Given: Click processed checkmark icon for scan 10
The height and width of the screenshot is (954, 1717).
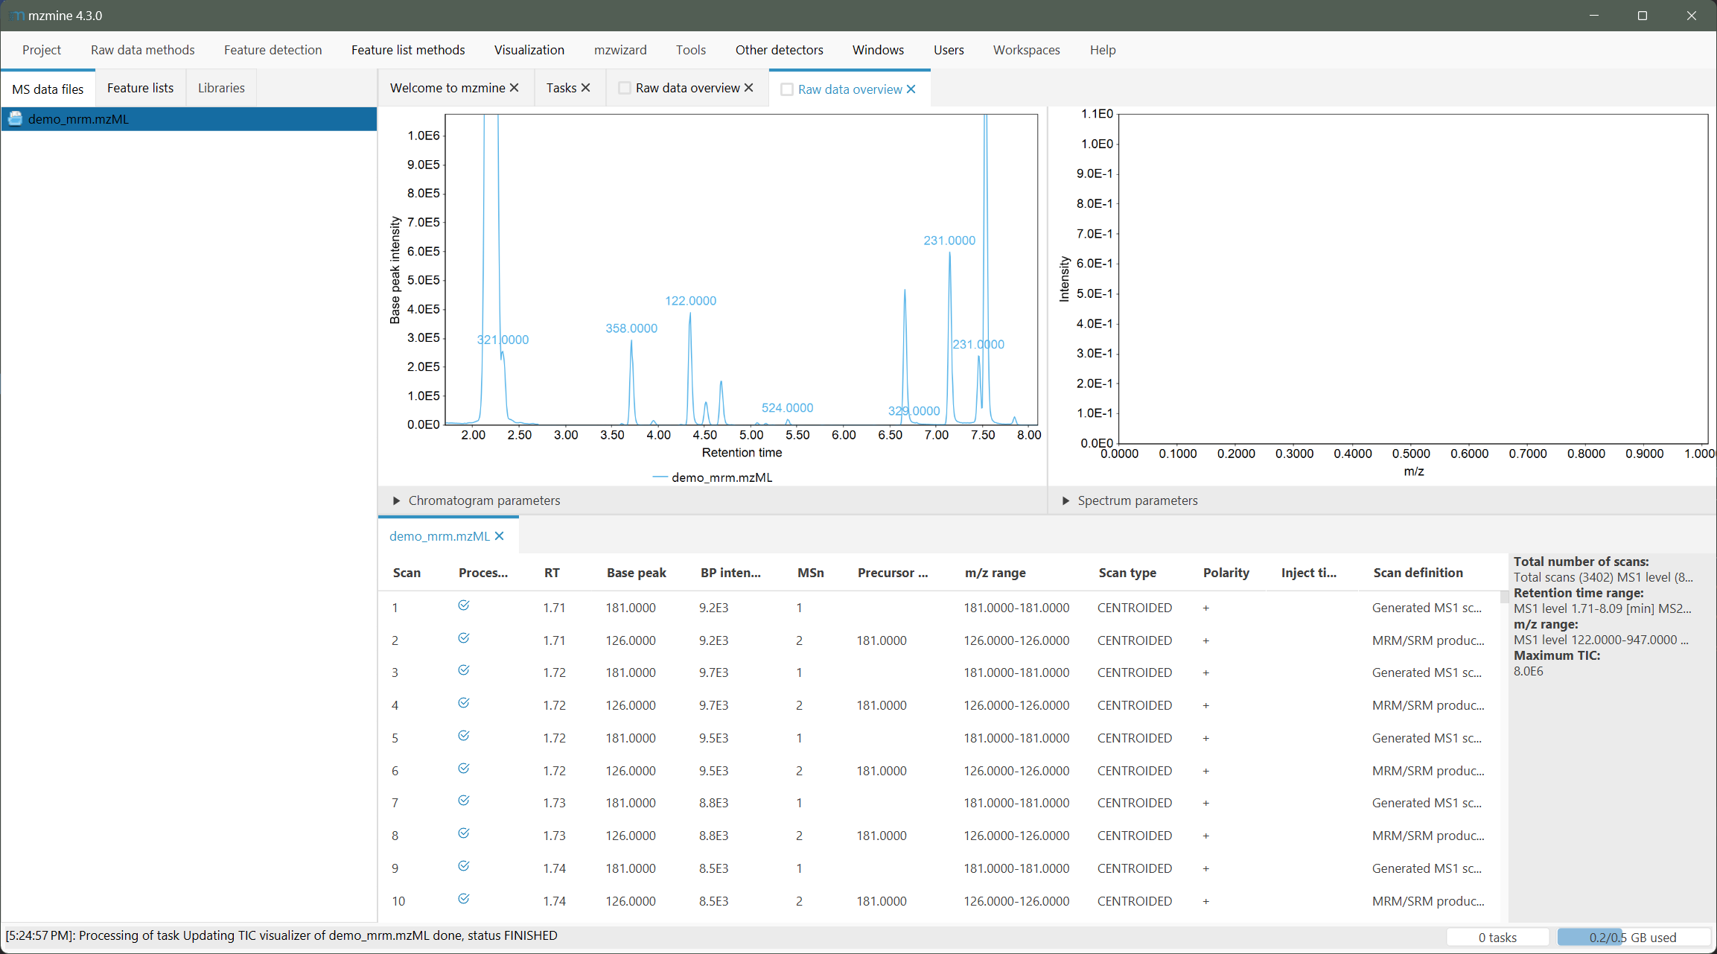Looking at the screenshot, I should [x=463, y=899].
